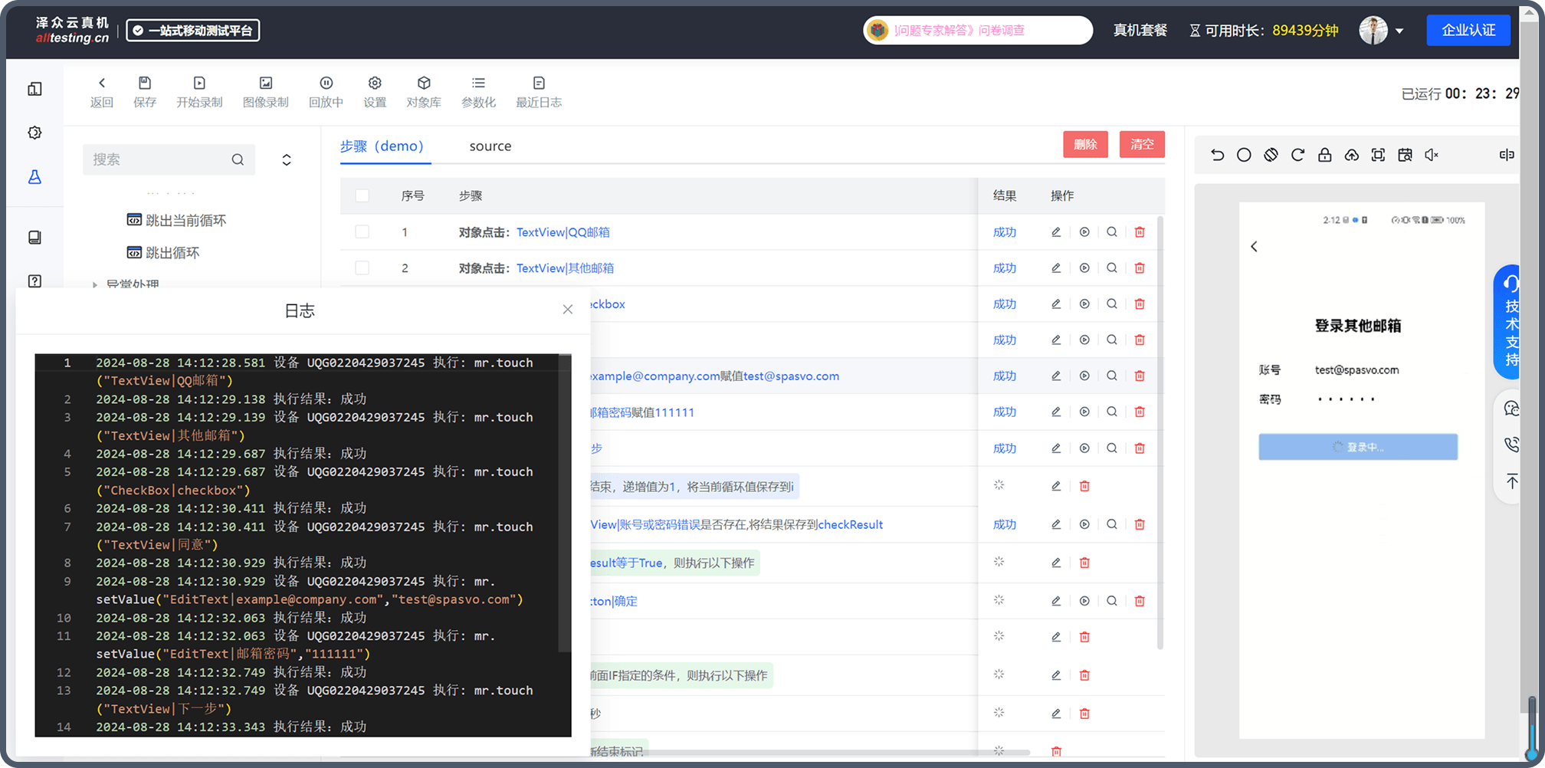Open 图像录制 image recording
The height and width of the screenshot is (768, 1545).
click(265, 91)
